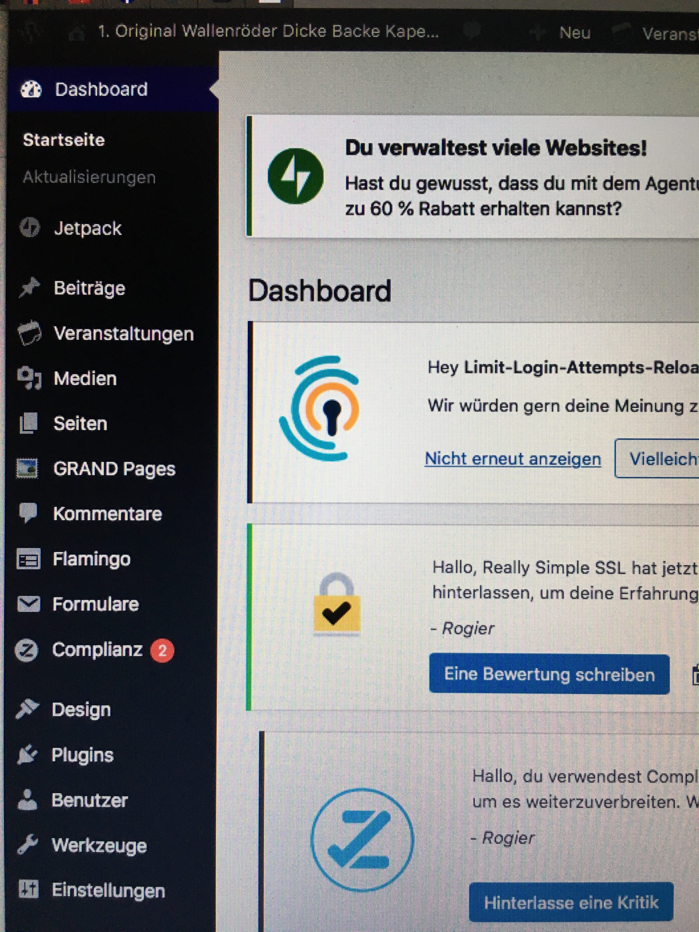Click Nicht erneut anzeigen link
Screen dimensions: 699x932
pyautogui.click(x=513, y=458)
